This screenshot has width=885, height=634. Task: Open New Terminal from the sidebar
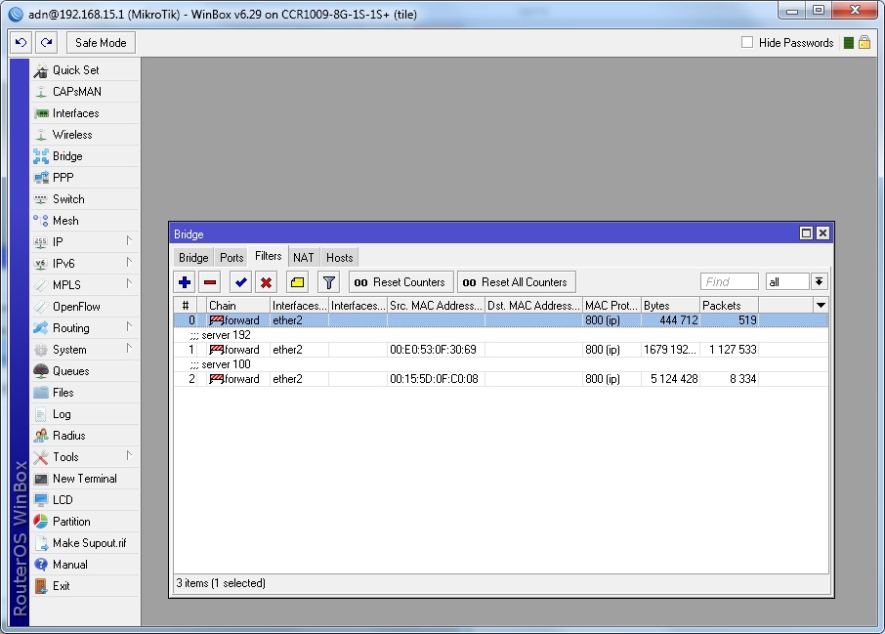tap(84, 479)
